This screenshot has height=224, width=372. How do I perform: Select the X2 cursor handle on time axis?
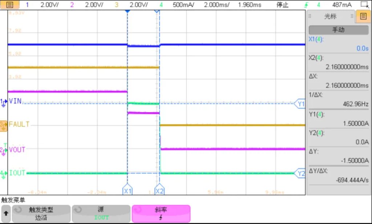(x=159, y=191)
